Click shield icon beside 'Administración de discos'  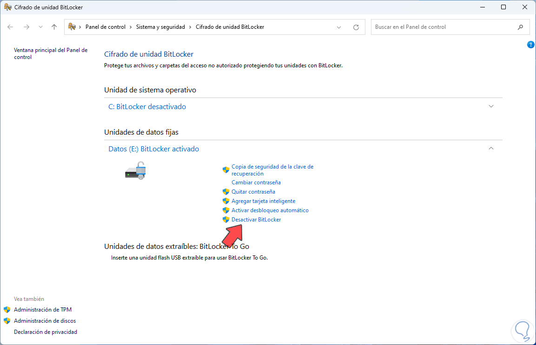[x=7, y=321]
